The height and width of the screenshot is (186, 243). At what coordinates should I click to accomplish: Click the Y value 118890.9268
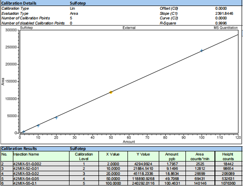click(x=143, y=179)
